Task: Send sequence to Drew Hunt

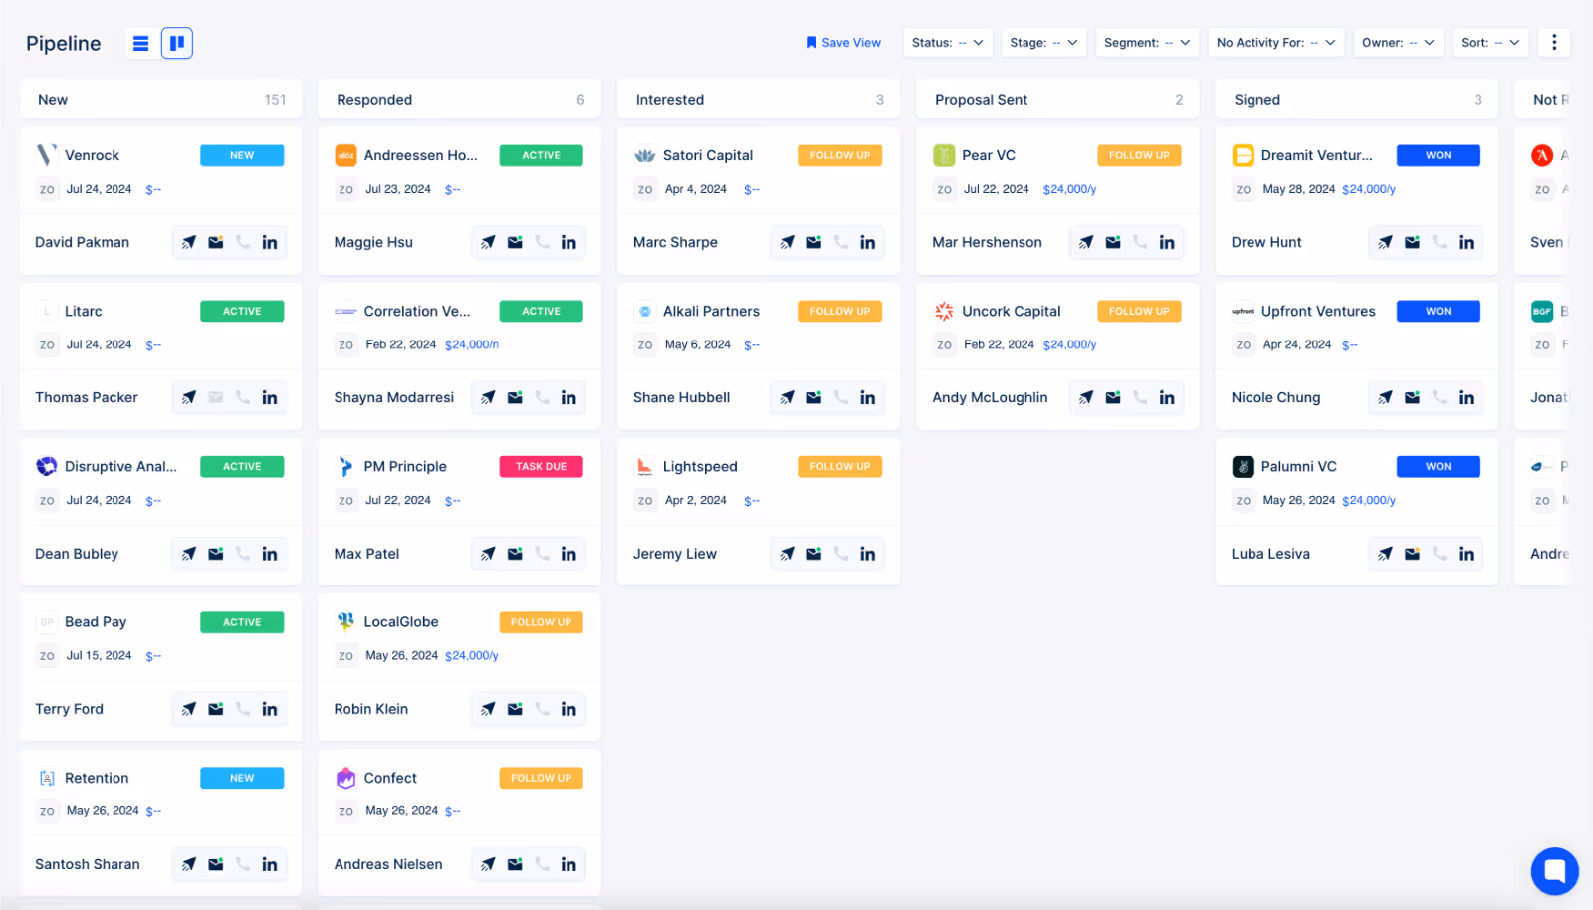Action: click(x=1385, y=242)
